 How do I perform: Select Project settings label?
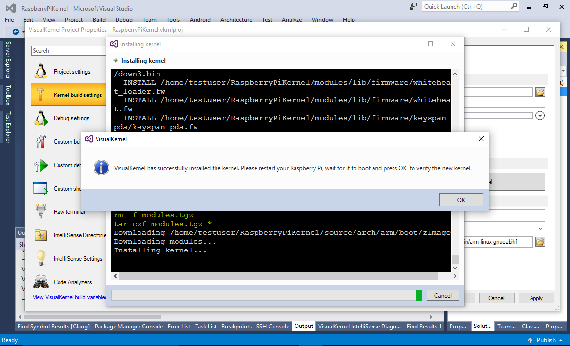(72, 72)
